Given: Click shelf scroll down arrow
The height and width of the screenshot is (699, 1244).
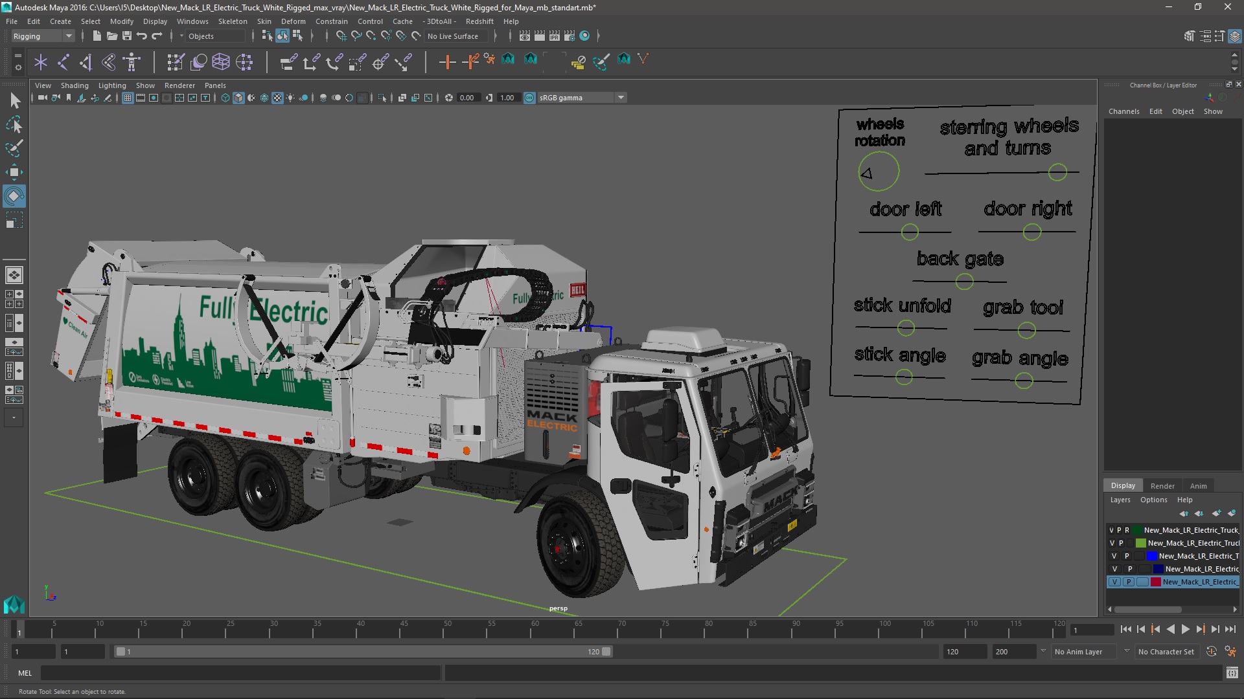Looking at the screenshot, I should click(1234, 69).
